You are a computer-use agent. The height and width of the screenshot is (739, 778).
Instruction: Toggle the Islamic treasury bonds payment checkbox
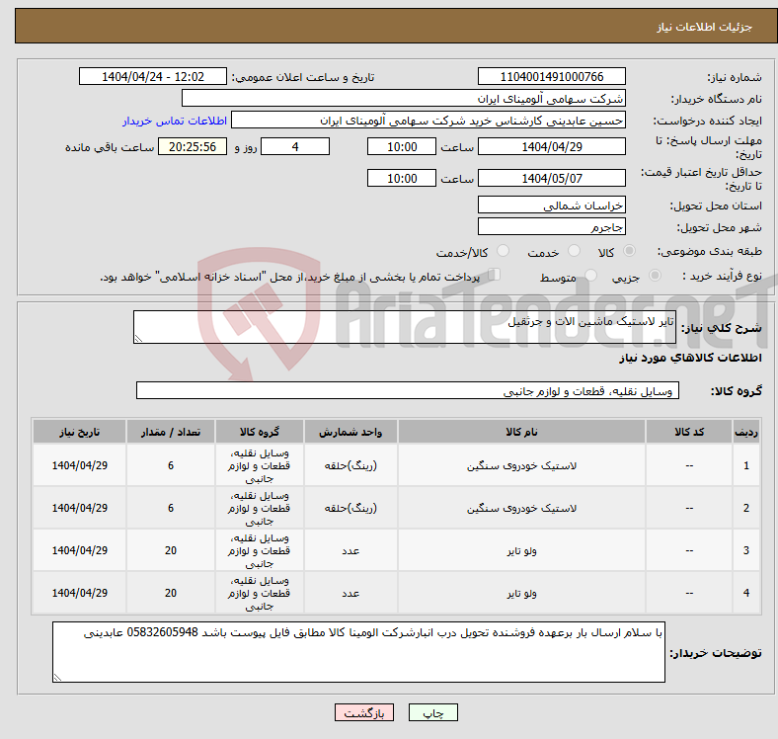click(x=494, y=275)
